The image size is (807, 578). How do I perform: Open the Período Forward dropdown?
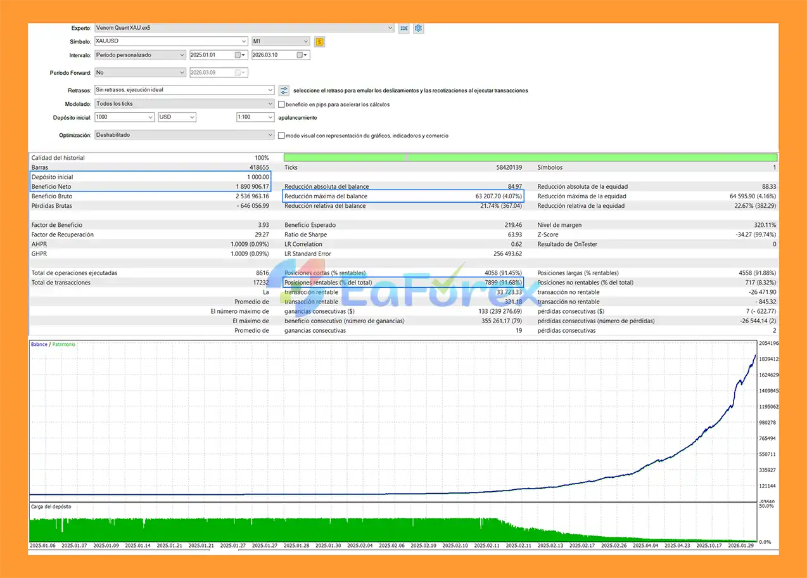click(140, 73)
